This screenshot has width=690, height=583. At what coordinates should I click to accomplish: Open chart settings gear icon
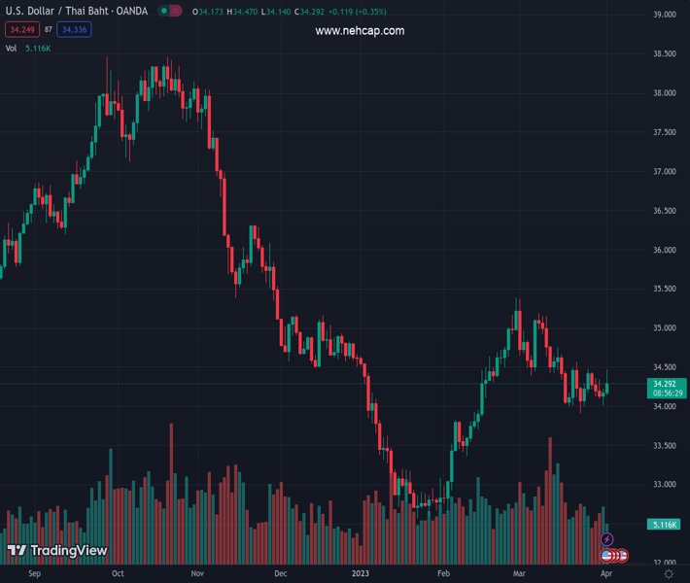[669, 573]
